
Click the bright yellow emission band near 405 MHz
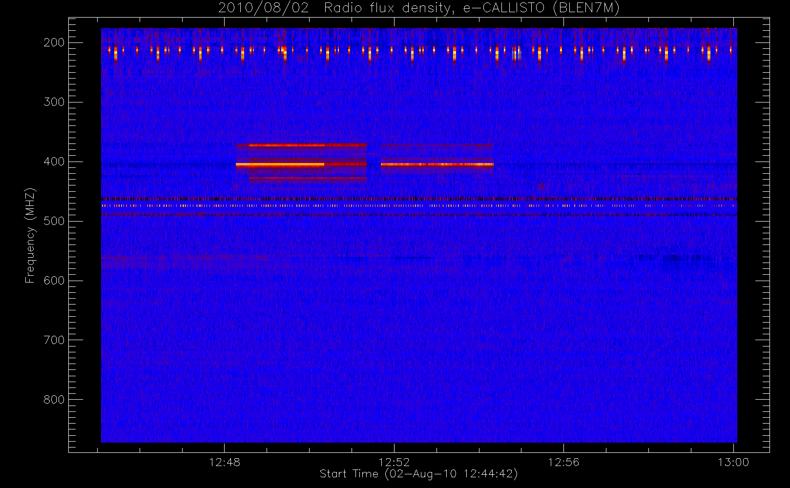(280, 165)
